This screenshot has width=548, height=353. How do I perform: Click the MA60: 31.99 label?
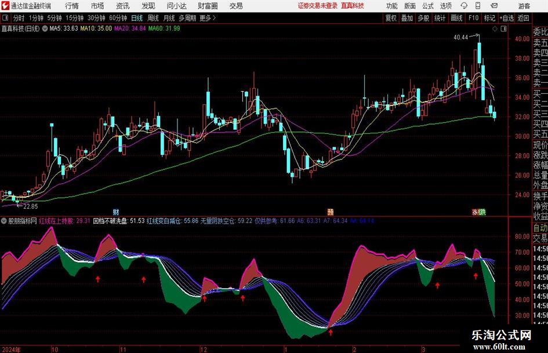click(164, 28)
